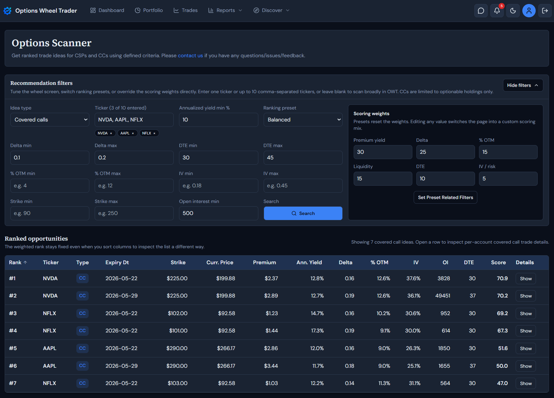The image size is (554, 398).
Task: Remove the NFLX ticker chip
Action: tap(154, 133)
